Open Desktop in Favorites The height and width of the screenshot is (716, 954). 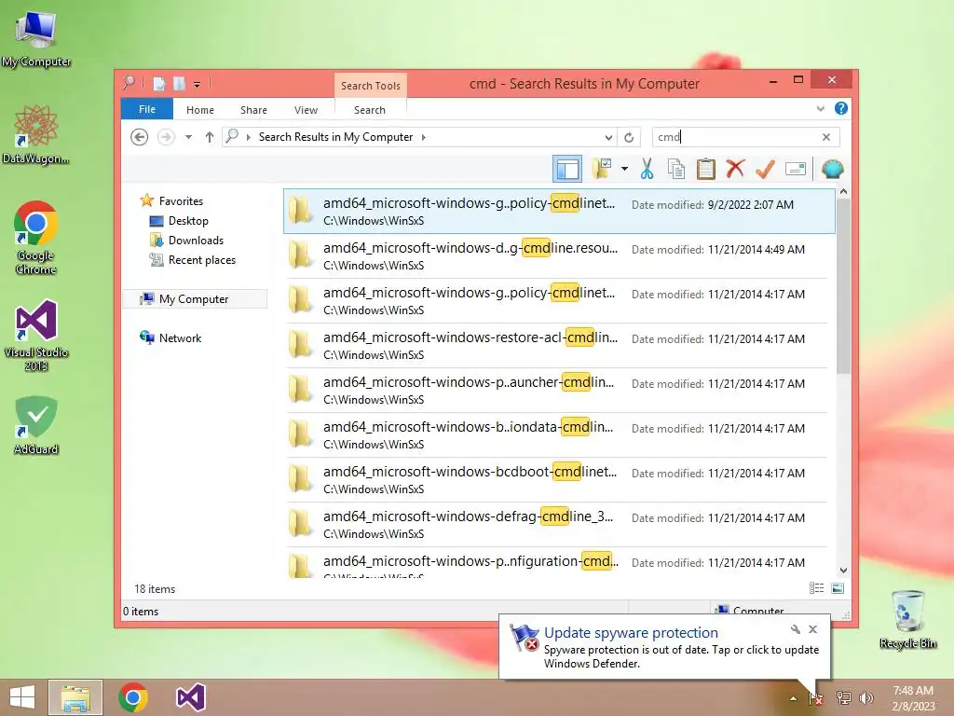coord(188,220)
